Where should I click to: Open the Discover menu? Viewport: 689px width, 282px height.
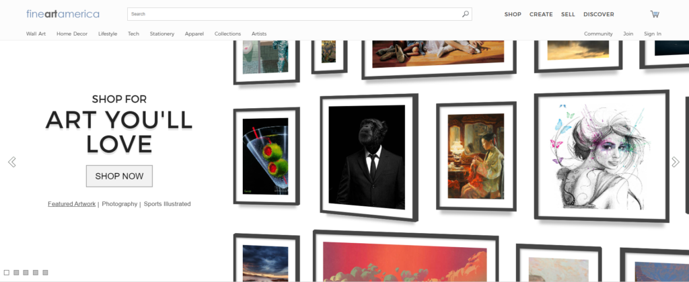pyautogui.click(x=598, y=15)
